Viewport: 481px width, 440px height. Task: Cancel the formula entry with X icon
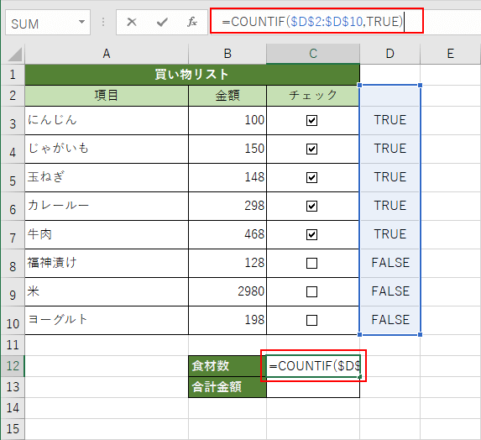click(x=132, y=22)
